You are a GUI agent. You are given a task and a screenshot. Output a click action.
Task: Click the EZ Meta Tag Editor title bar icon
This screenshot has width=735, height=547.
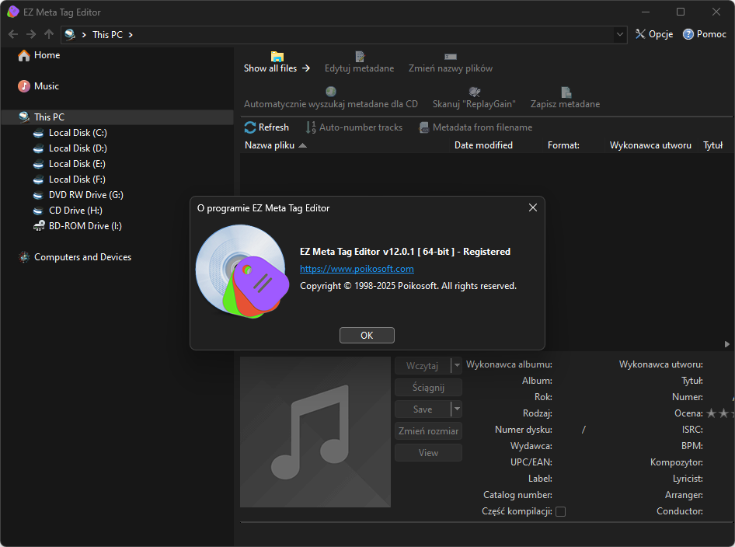pos(13,12)
